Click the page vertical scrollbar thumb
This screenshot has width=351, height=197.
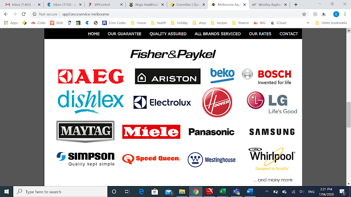pyautogui.click(x=348, y=115)
